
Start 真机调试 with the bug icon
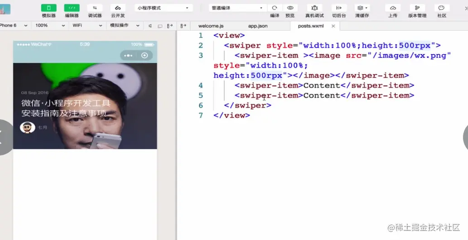click(x=314, y=8)
